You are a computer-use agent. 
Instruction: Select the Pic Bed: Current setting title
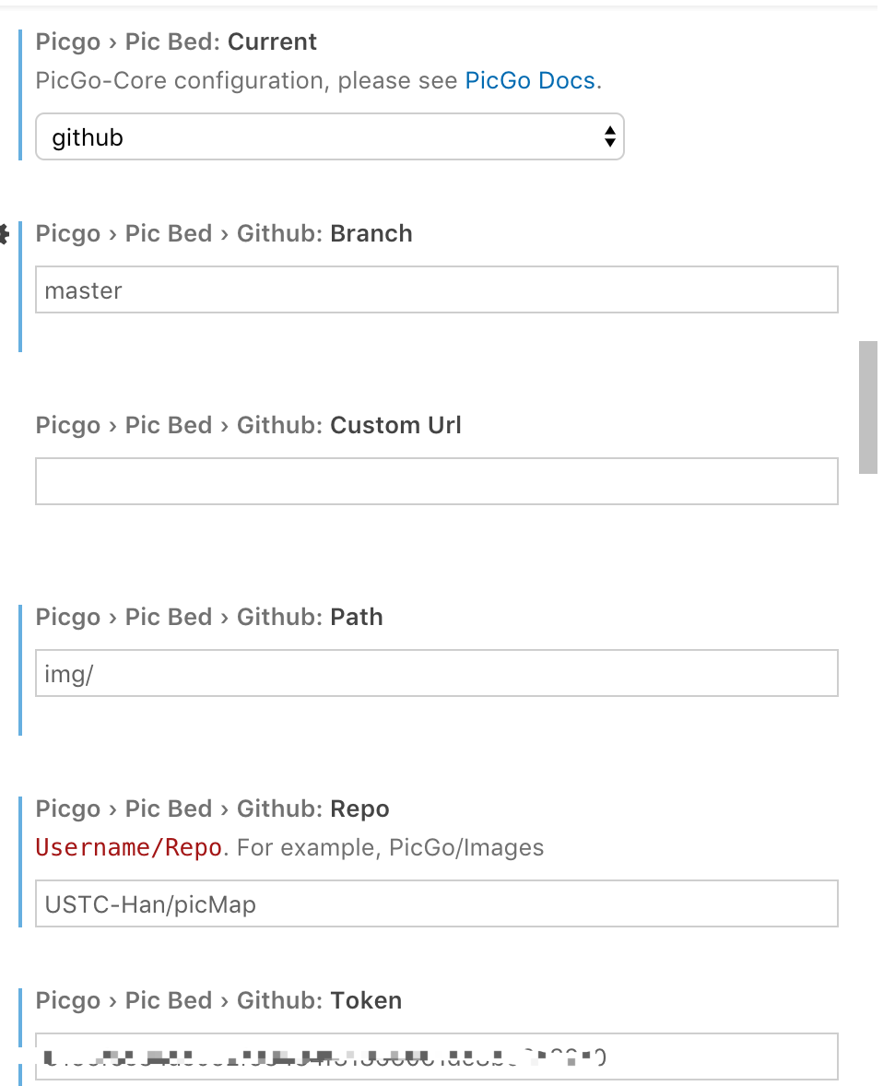point(176,42)
